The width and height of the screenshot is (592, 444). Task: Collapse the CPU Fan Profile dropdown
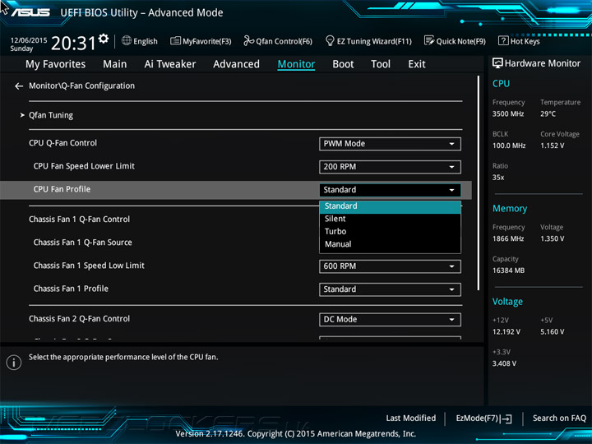click(390, 190)
